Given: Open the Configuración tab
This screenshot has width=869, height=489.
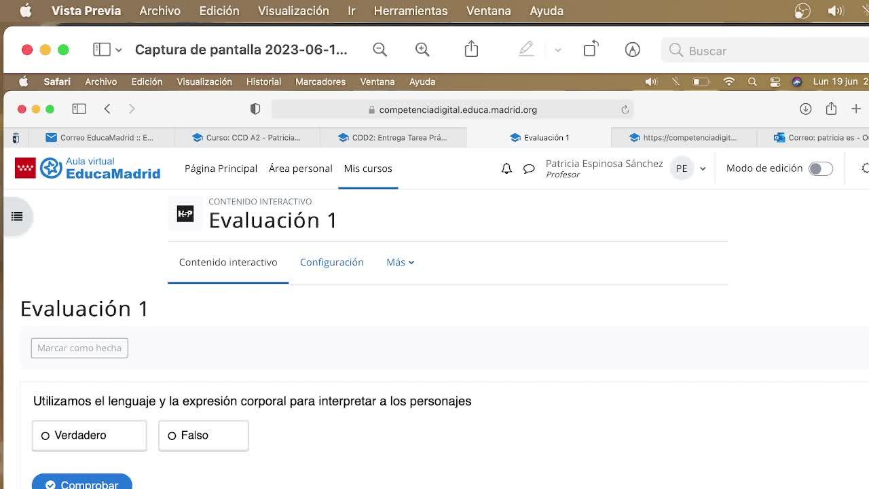Looking at the screenshot, I should click(332, 262).
